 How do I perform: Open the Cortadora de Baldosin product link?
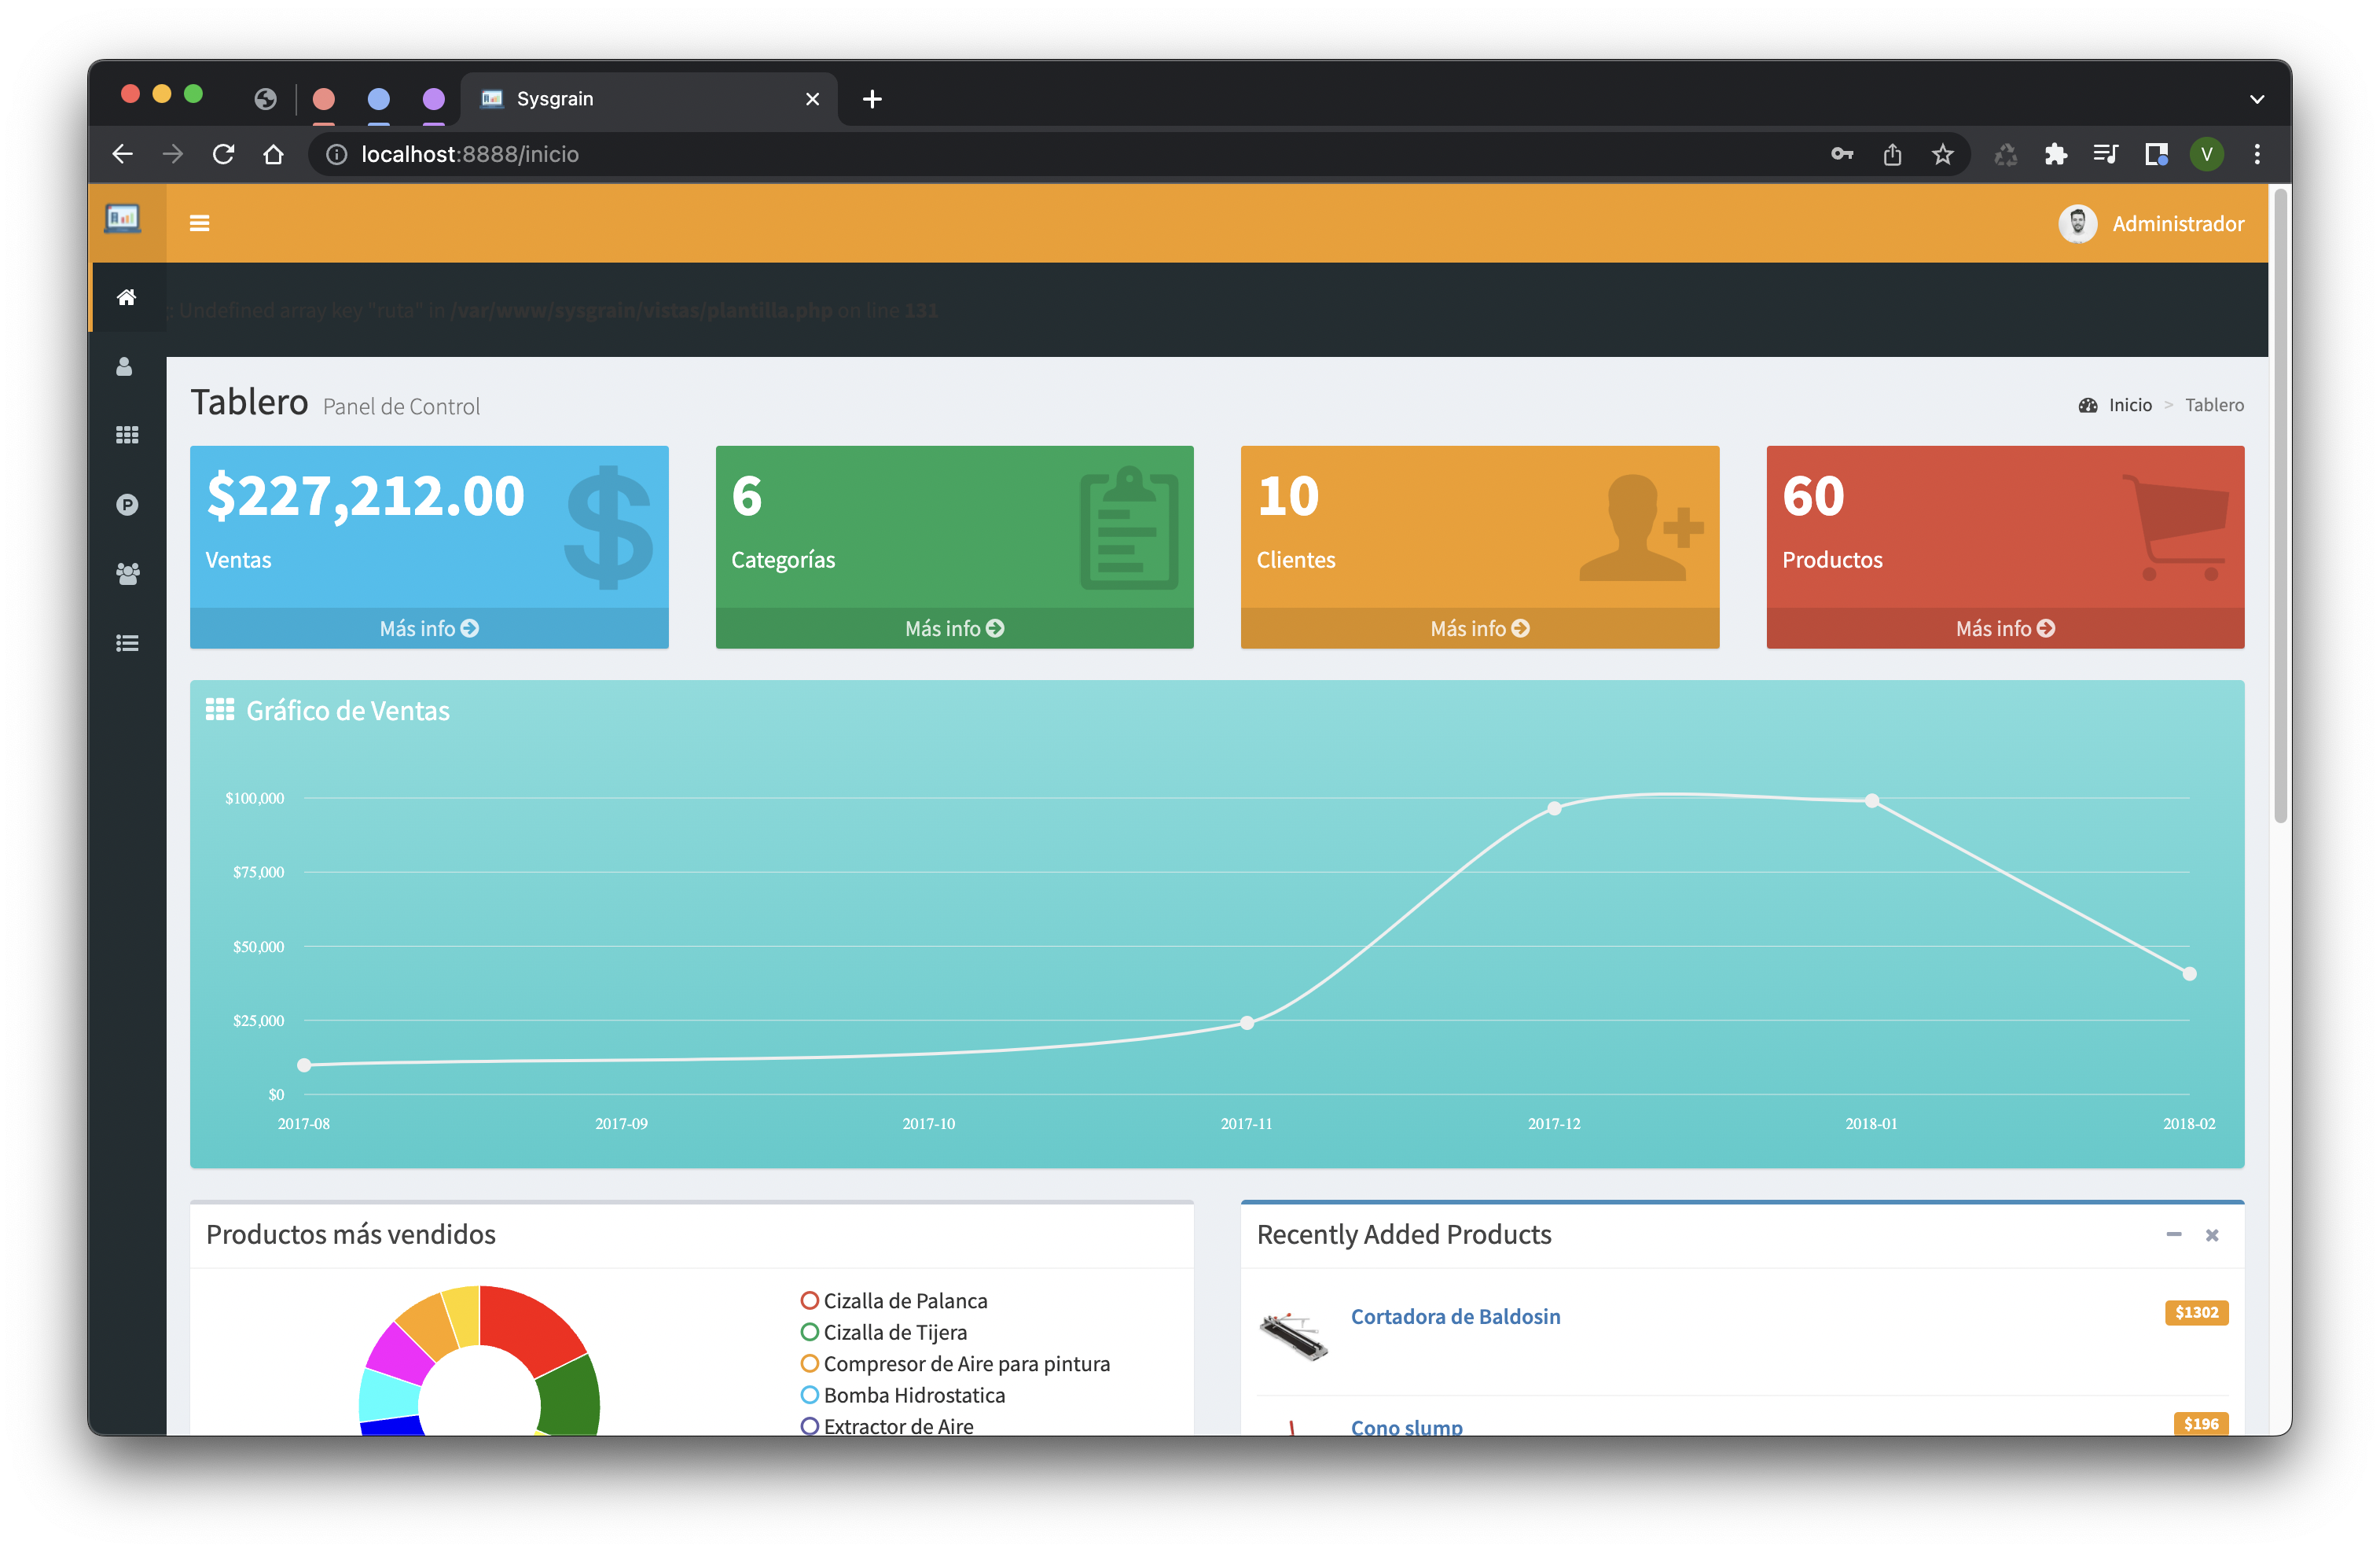coord(1455,1316)
